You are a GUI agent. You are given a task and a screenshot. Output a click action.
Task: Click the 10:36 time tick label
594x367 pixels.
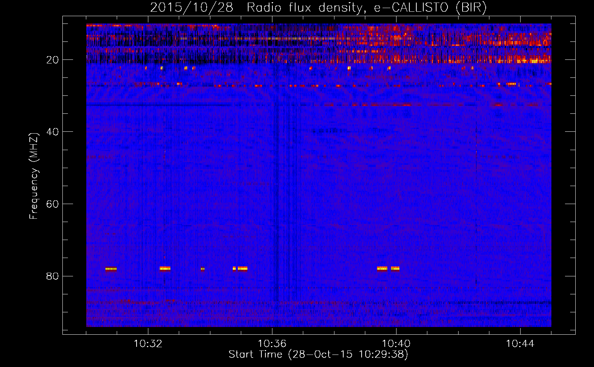click(272, 344)
